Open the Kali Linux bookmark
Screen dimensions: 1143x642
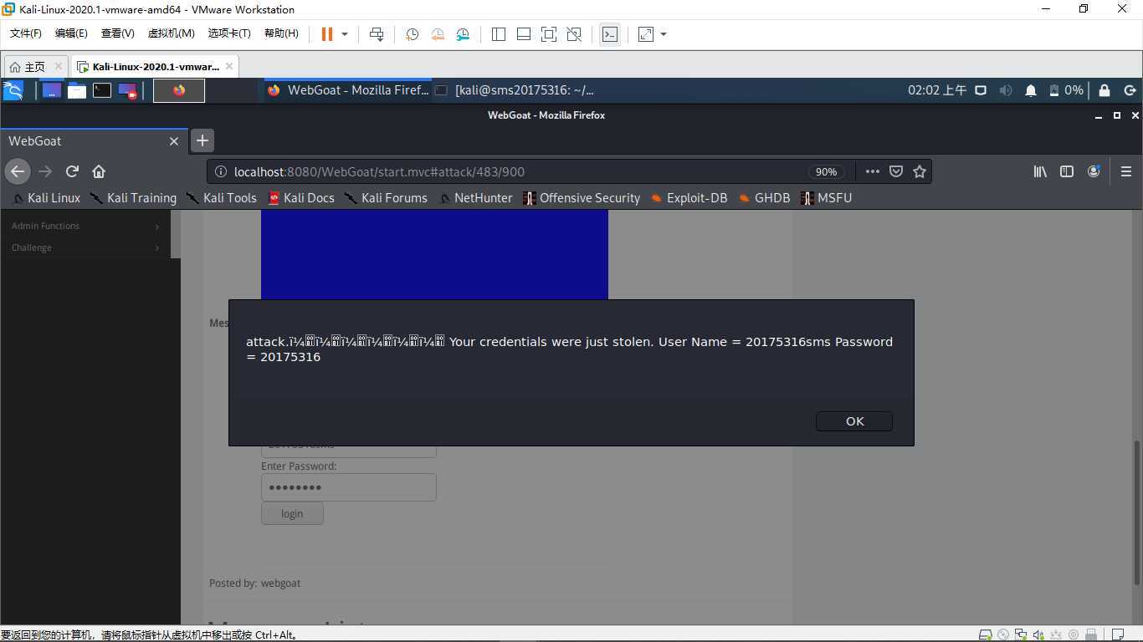coord(46,198)
